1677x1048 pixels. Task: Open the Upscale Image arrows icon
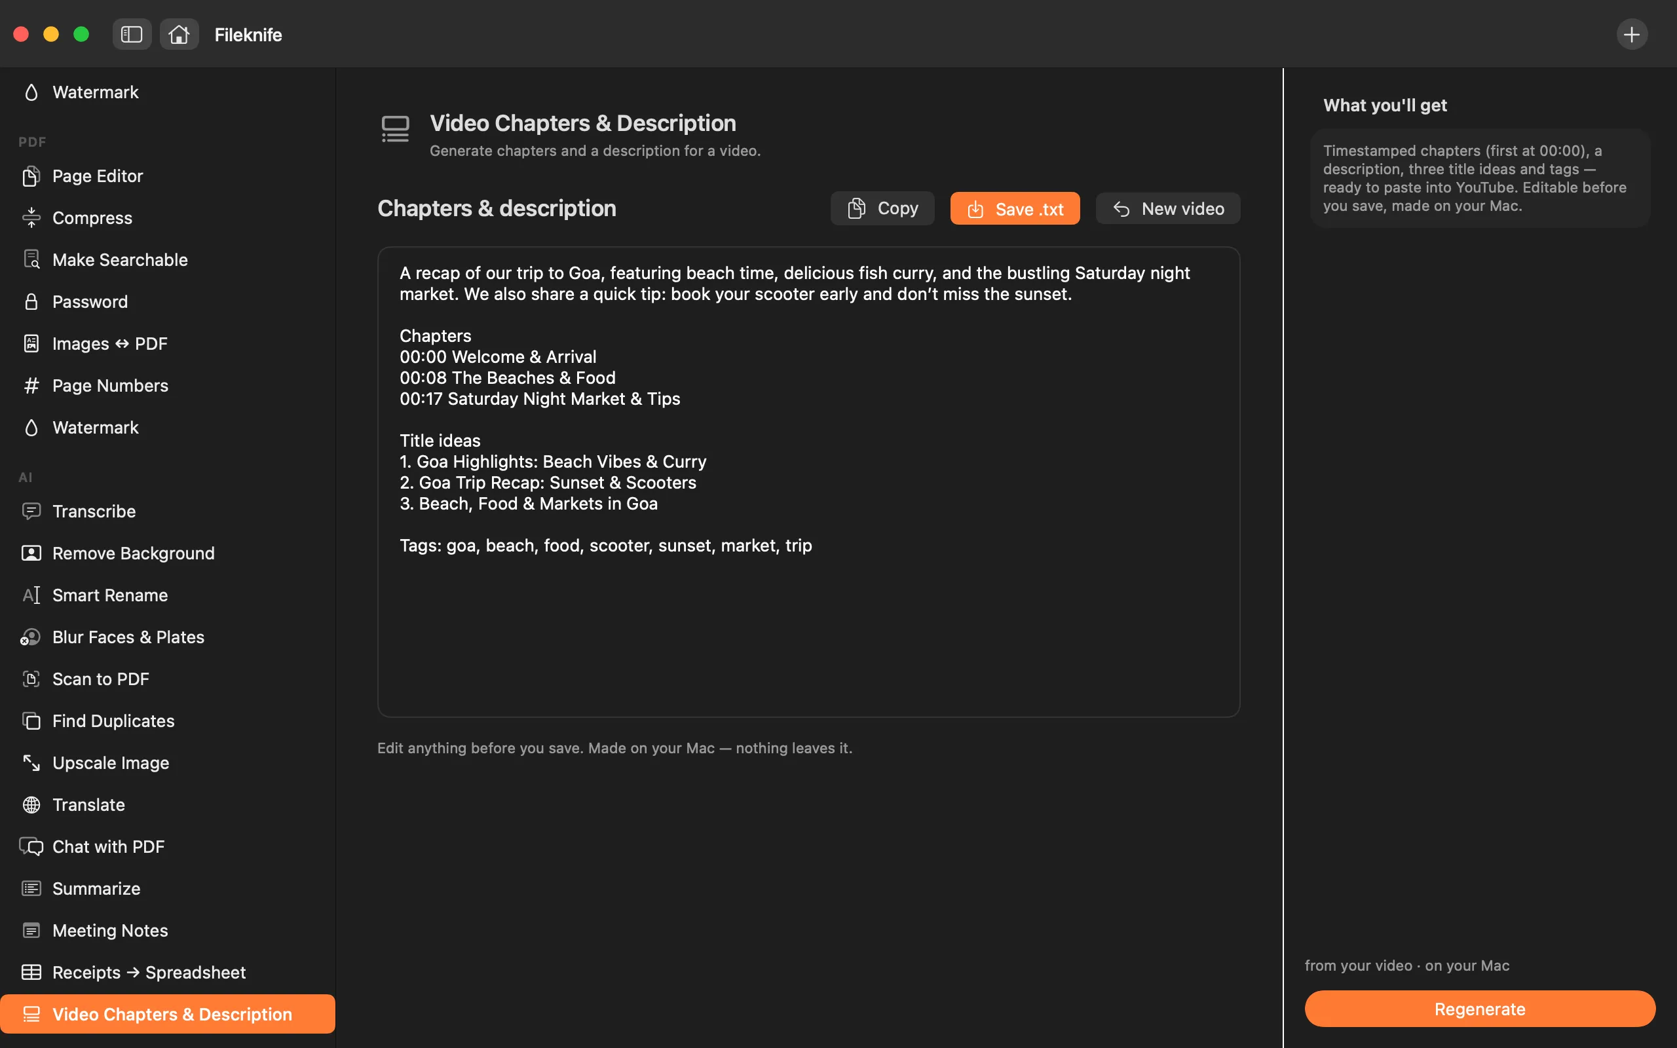(31, 763)
